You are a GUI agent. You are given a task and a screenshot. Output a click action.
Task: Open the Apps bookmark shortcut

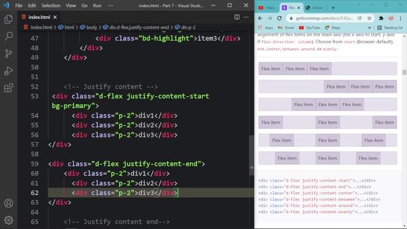tap(265, 27)
